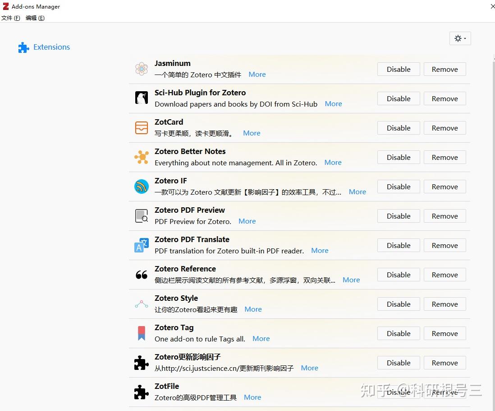Disable the Jasminum extension

tap(399, 69)
